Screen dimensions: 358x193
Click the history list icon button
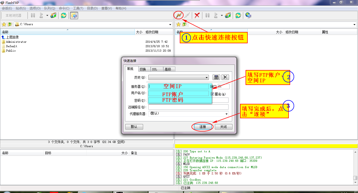[216, 77]
